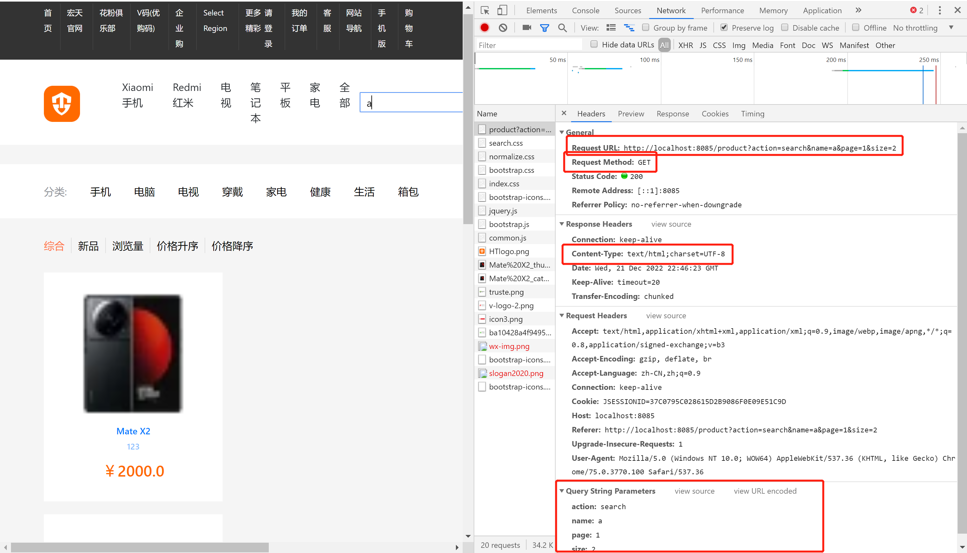Check Hide data URLs checkbox

594,44
